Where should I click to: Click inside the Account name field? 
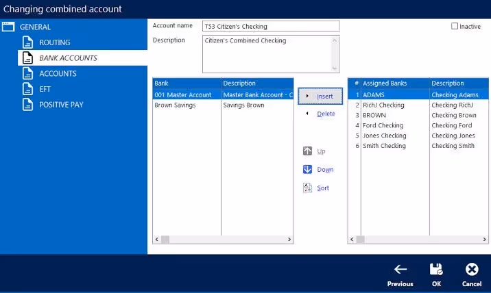coord(271,26)
